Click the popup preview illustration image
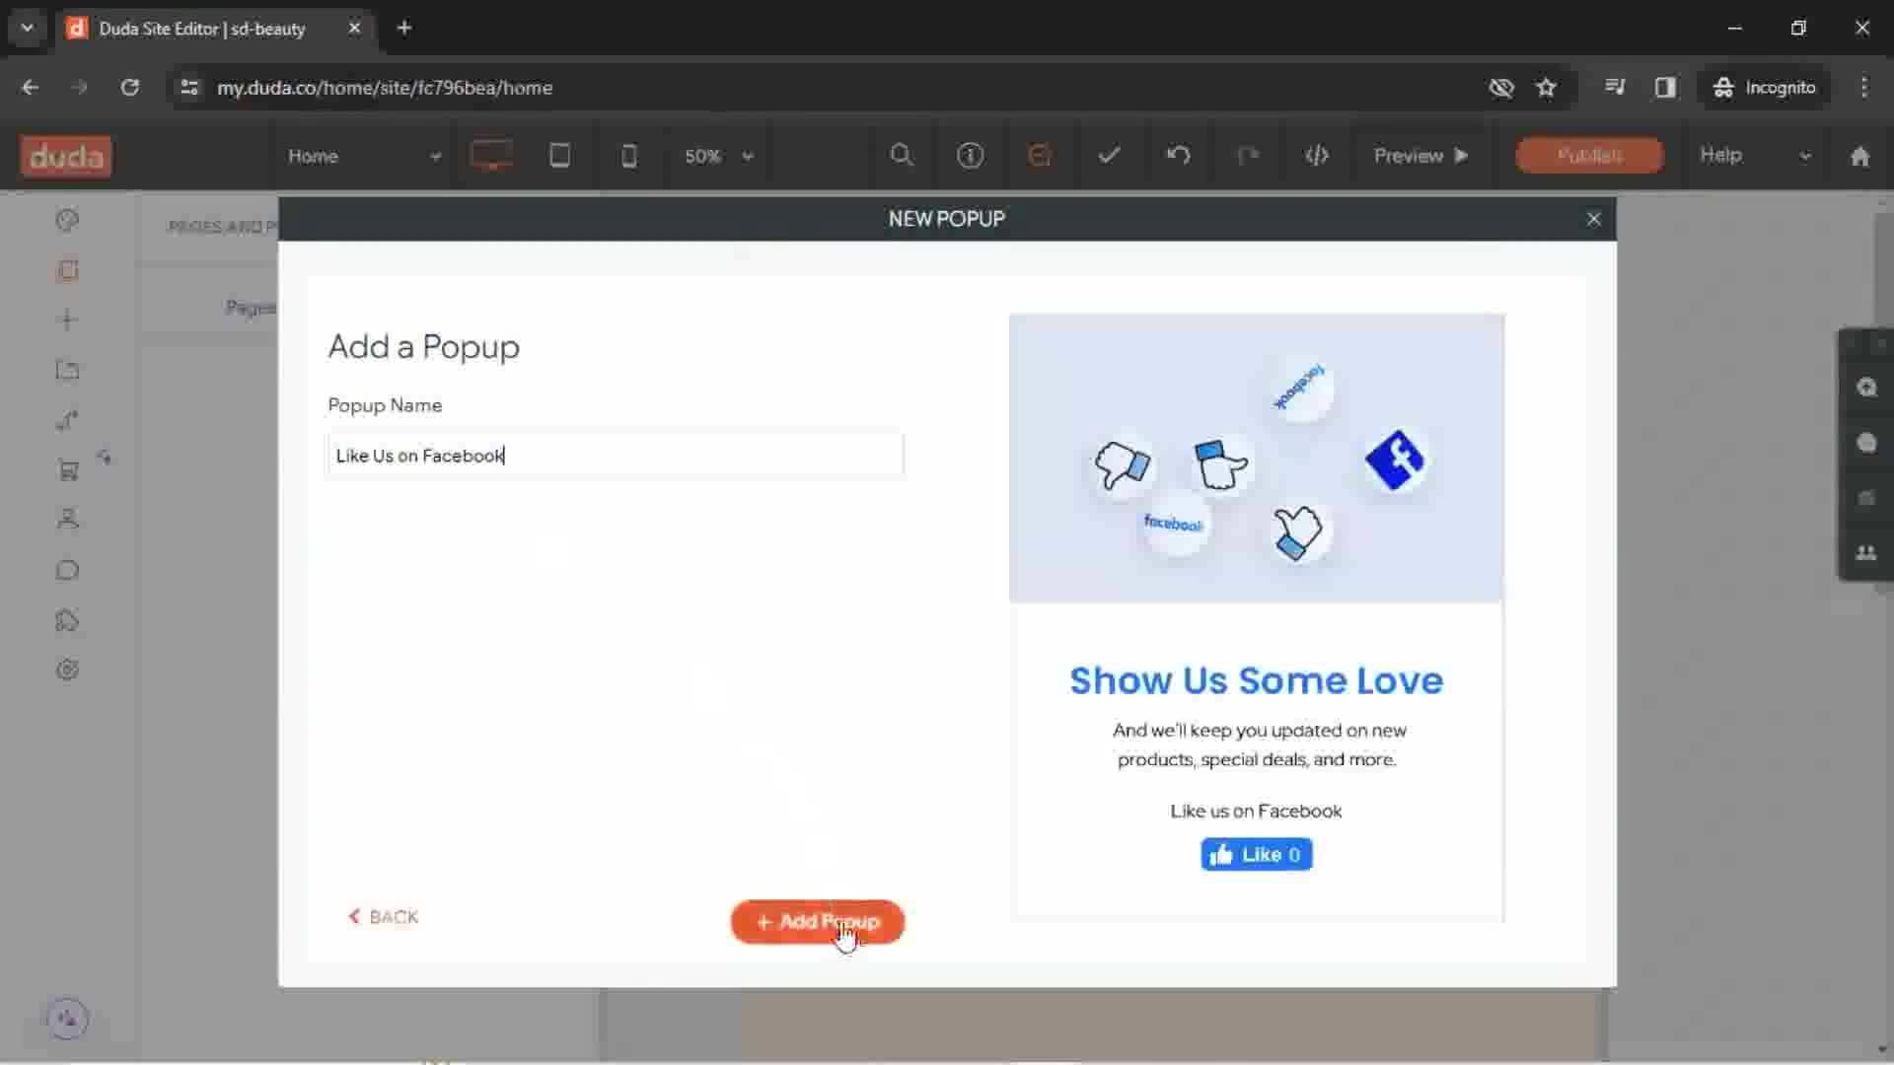Image resolution: width=1894 pixels, height=1065 pixels. pyautogui.click(x=1256, y=459)
